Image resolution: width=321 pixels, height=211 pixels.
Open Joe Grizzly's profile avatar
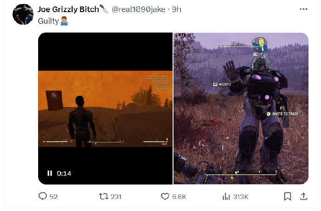click(x=23, y=14)
